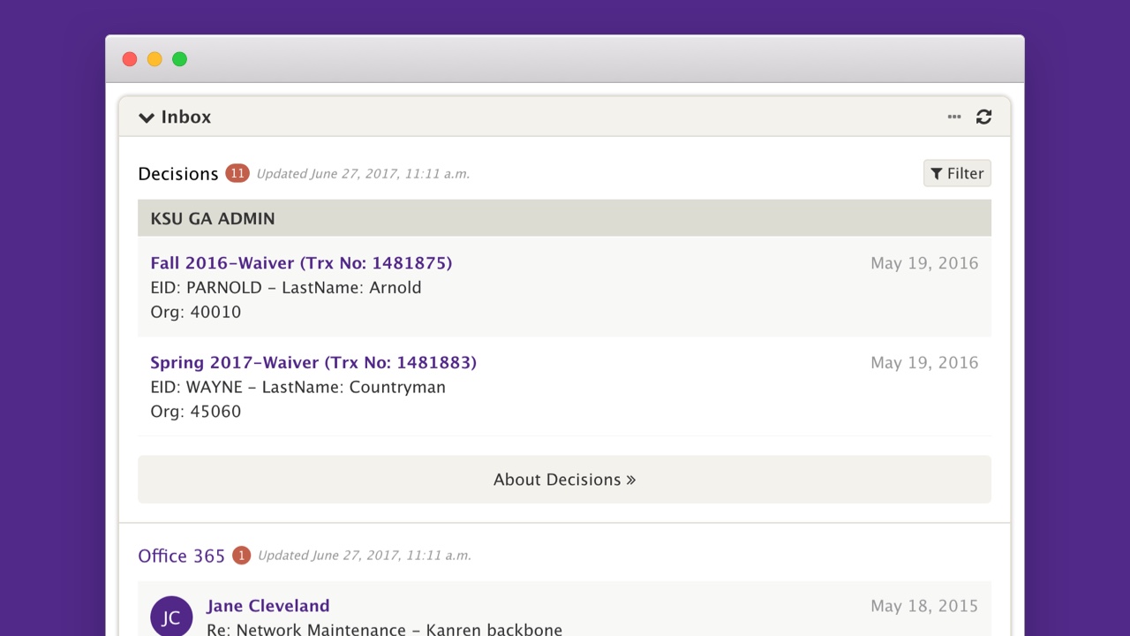
Task: Click the JC avatar for Jane Cleveland
Action: pos(171,616)
